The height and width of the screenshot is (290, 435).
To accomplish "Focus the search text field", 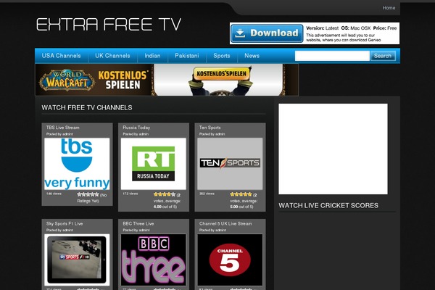I will pyautogui.click(x=332, y=56).
